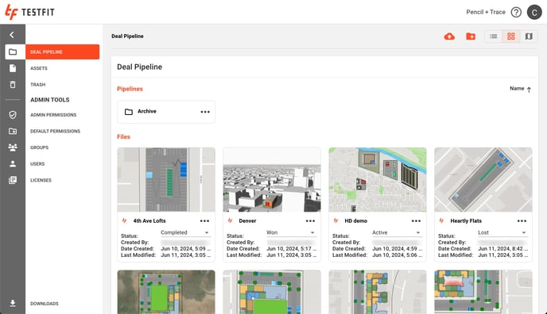This screenshot has height=314, width=547.
Task: Click the Default Permissions folder icon
Action: tap(13, 131)
